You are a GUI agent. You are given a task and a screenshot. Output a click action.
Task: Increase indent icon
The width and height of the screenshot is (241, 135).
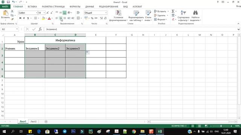point(73,18)
